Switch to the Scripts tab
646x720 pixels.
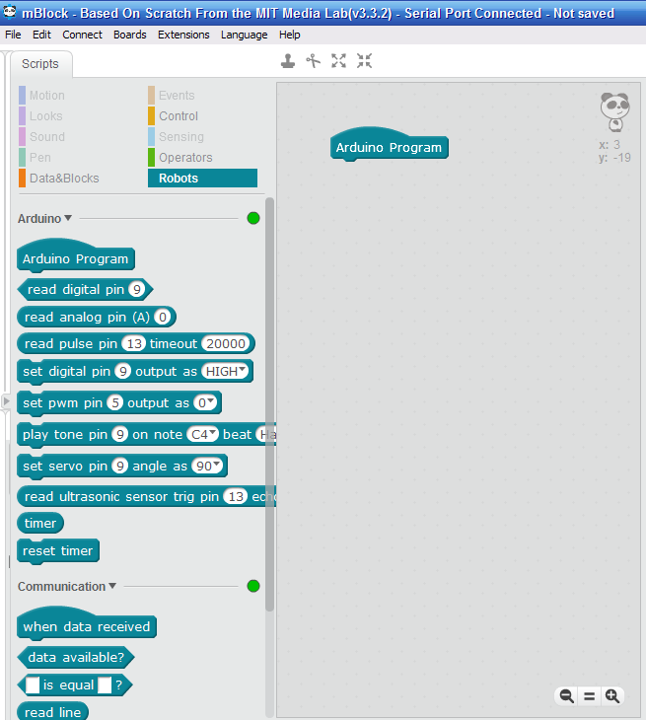(40, 64)
